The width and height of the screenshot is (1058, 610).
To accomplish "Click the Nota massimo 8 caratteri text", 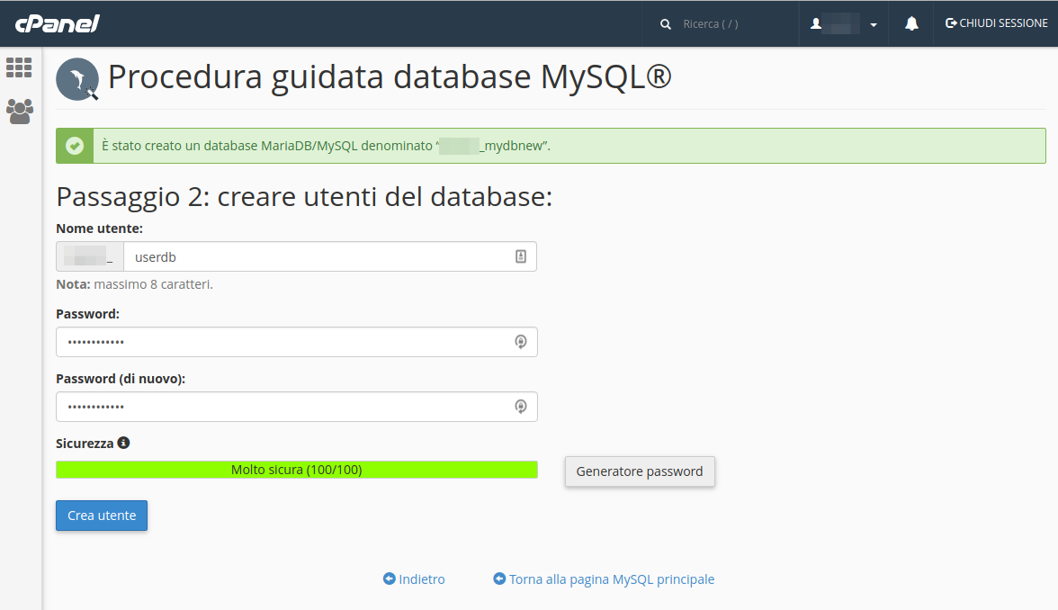I will click(134, 284).
